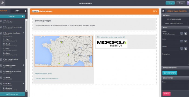Screen dimensions: 189x97
Task: Click the Milano label on the map
Action: click(81, 55)
